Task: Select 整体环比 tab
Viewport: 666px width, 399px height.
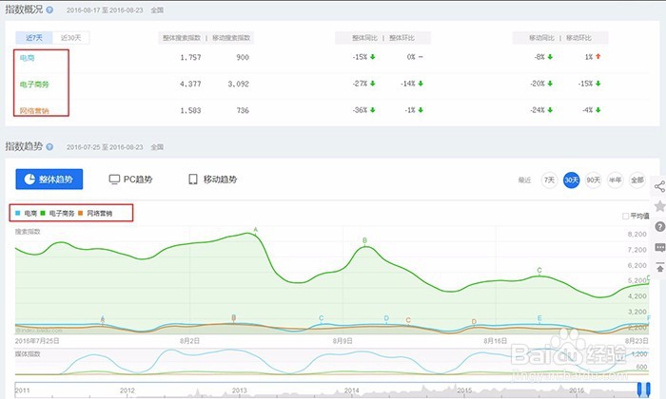Action: [x=402, y=38]
